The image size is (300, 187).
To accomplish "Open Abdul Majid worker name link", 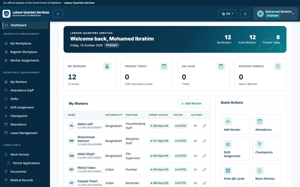I will (x=86, y=154).
